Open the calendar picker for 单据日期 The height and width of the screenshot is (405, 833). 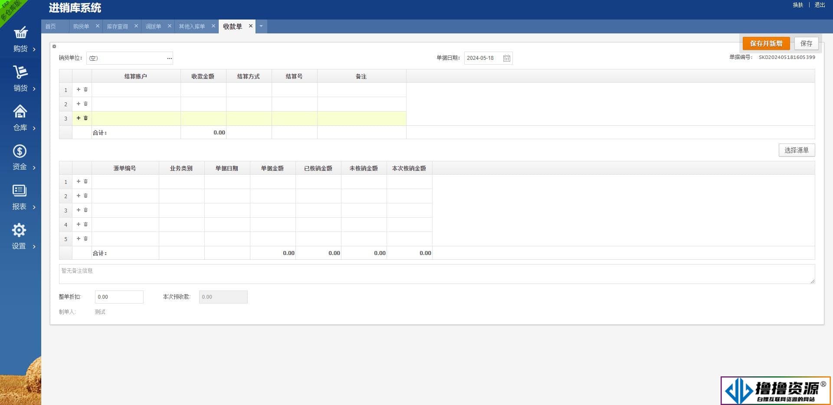click(506, 58)
